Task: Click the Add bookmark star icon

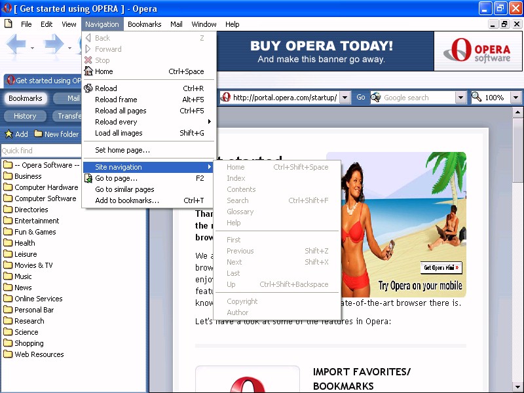Action: click(x=9, y=134)
